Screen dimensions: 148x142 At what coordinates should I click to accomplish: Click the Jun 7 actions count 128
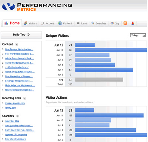(x=70, y=135)
